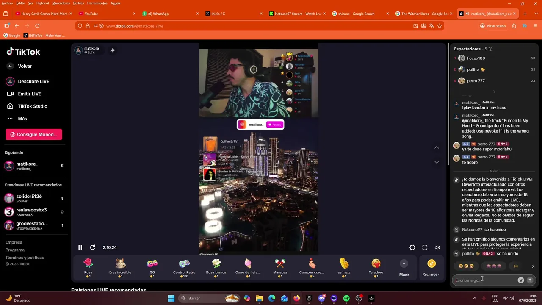Screen dimensions: 542x305
Task: Click the chat input Escribe algo
Action: click(485, 280)
